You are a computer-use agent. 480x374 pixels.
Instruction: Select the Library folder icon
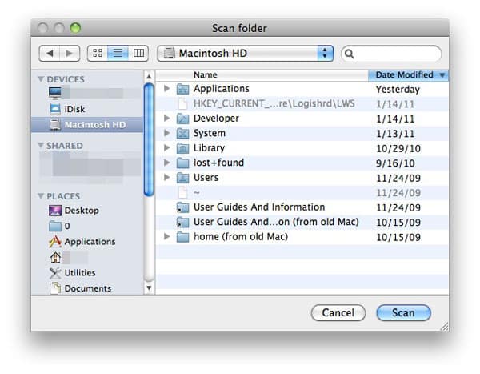click(x=182, y=148)
